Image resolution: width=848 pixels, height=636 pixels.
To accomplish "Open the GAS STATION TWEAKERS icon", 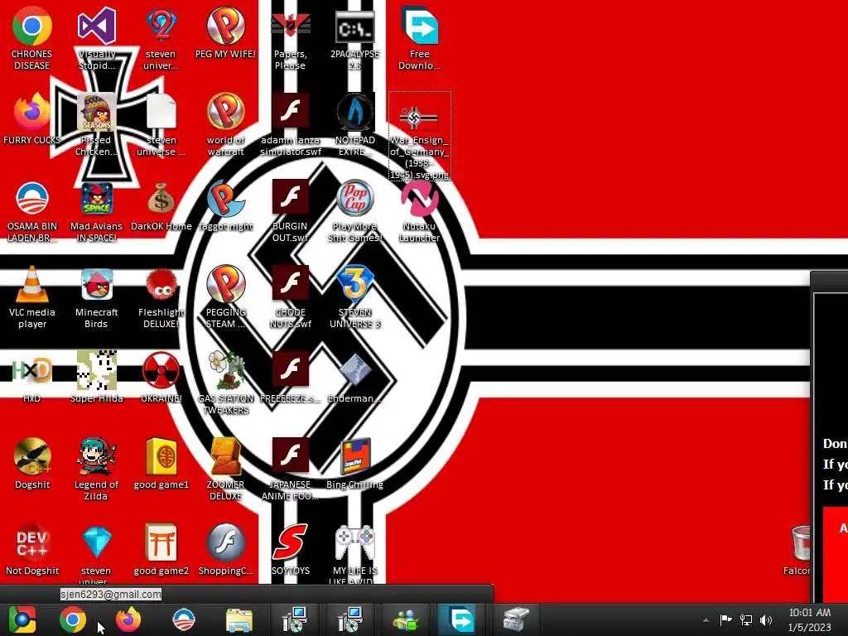I will (225, 383).
